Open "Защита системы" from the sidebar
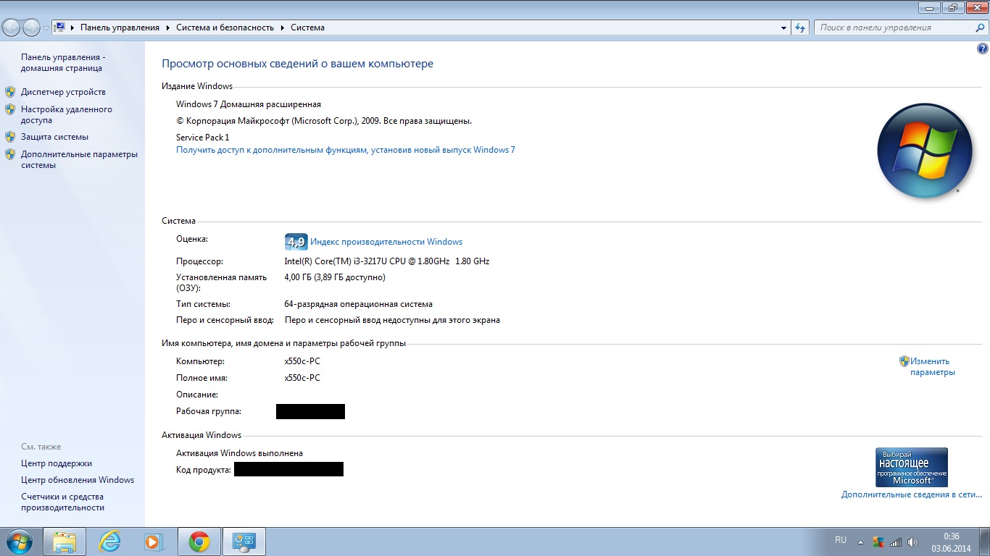 pyautogui.click(x=54, y=137)
